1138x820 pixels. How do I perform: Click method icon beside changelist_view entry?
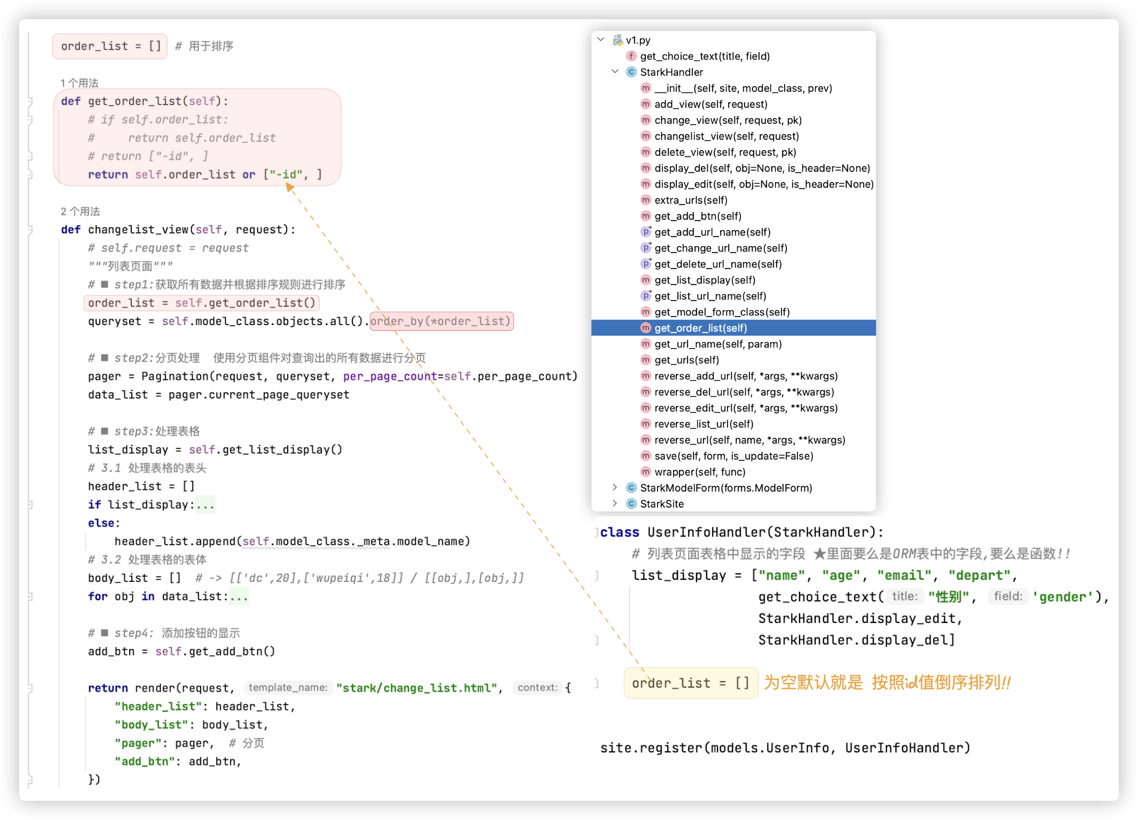click(x=646, y=136)
